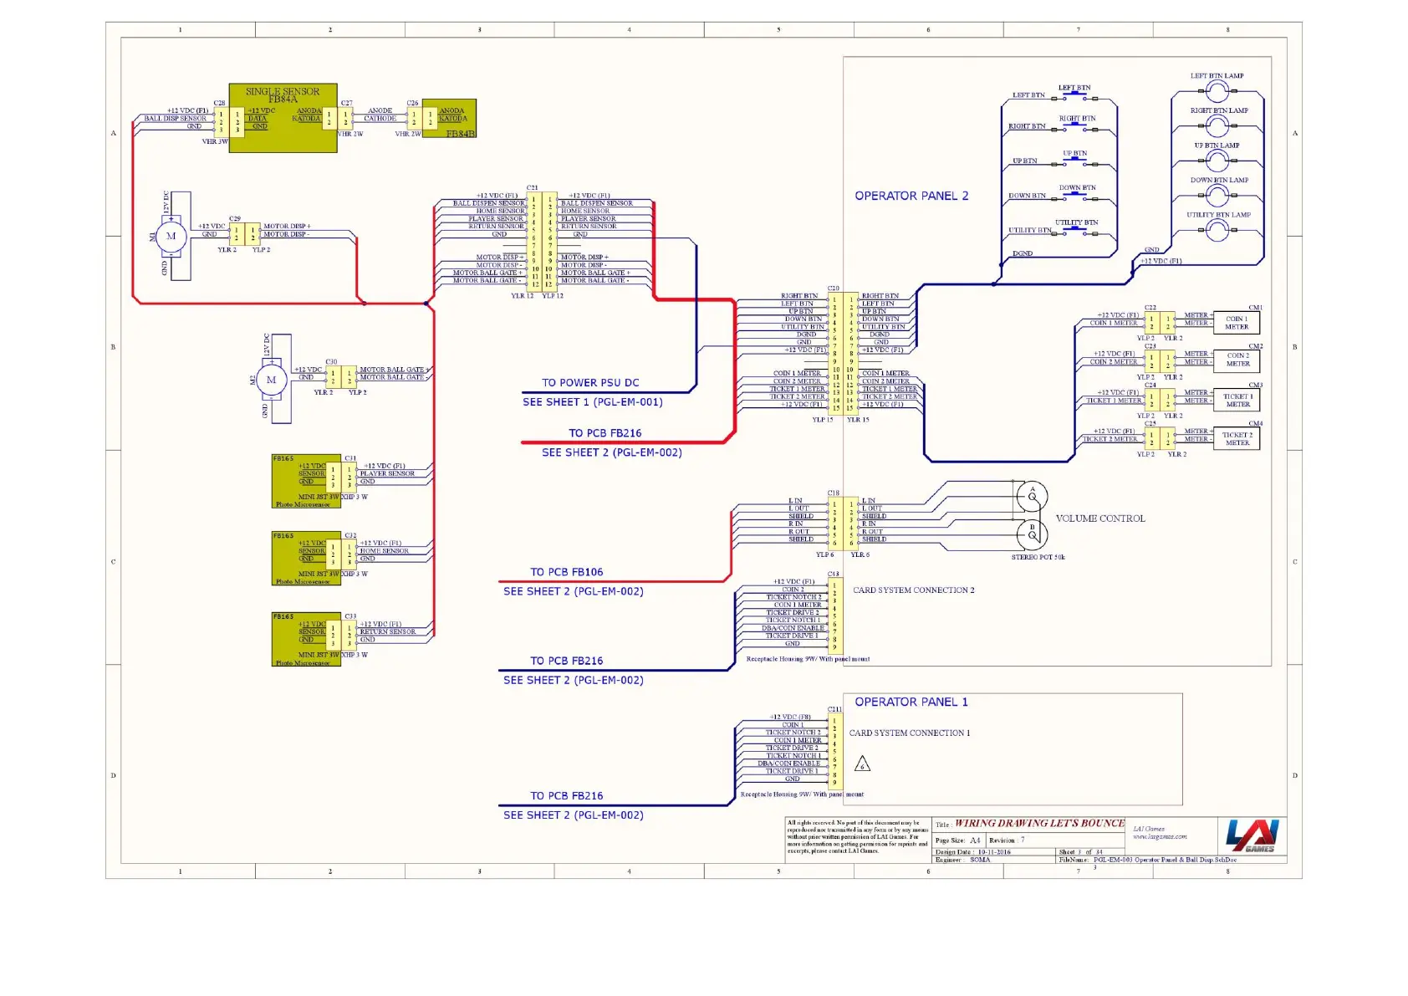Image resolution: width=1408 pixels, height=996 pixels.
Task: Click the UP BTN pushbutton switch symbol
Action: pos(1074,161)
